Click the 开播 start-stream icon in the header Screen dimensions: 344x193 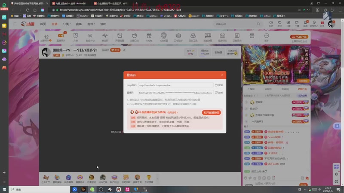click(x=297, y=24)
